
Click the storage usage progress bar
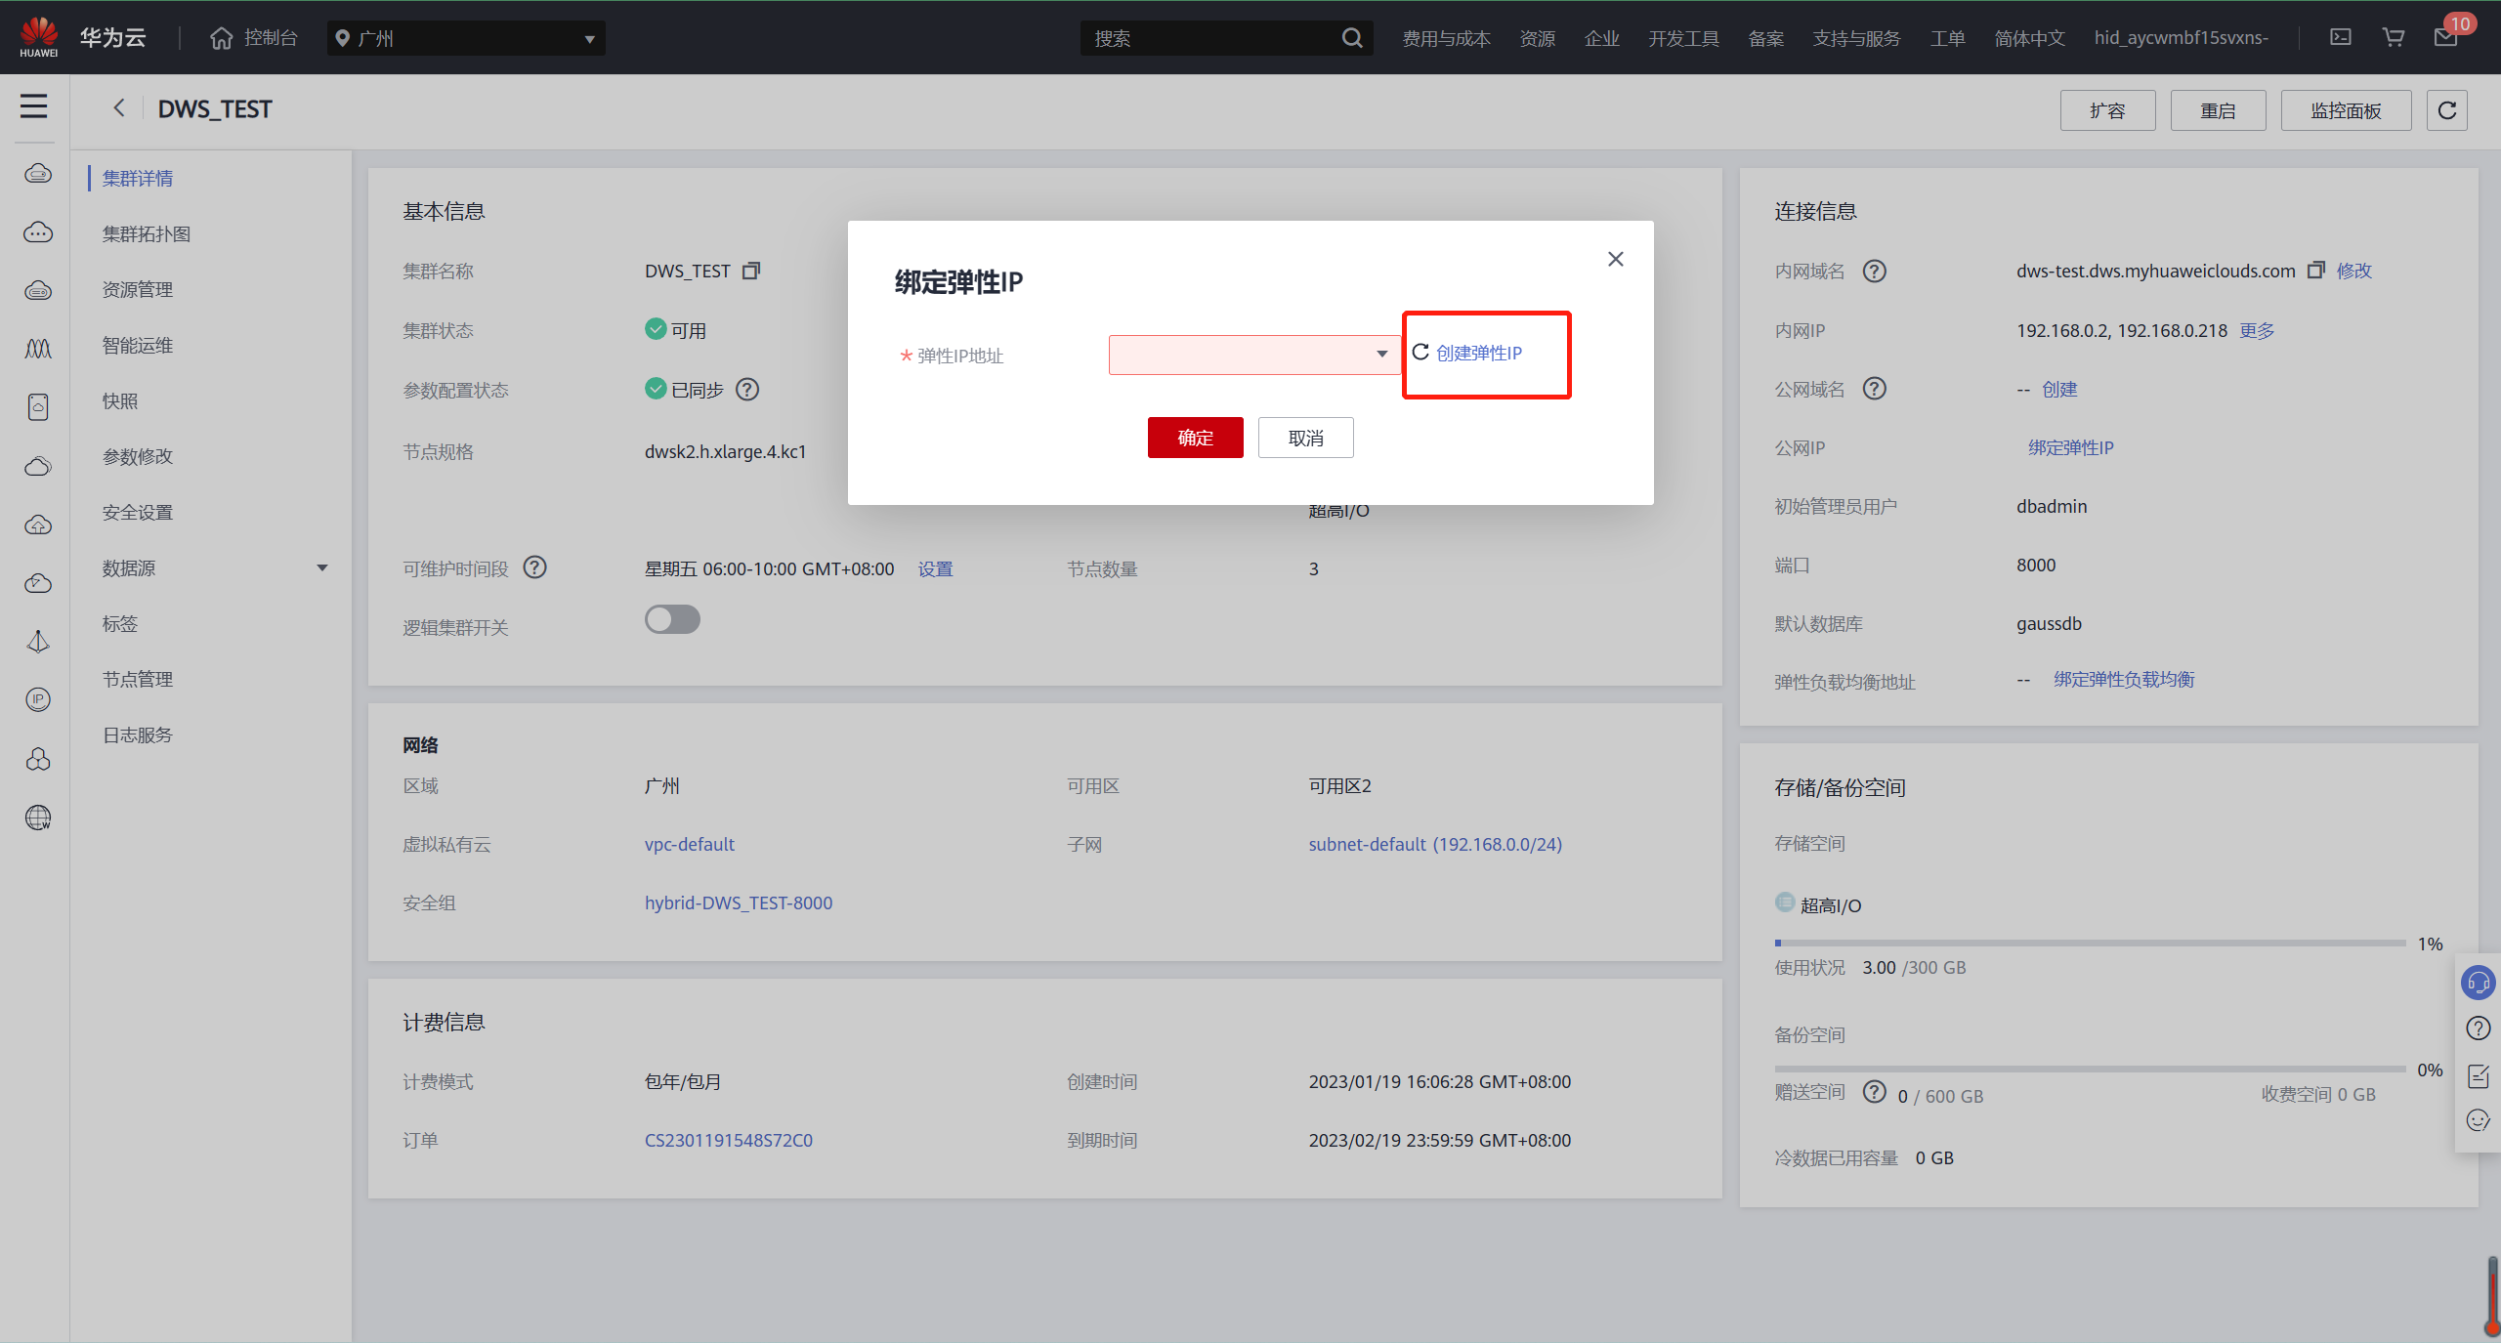pos(2090,943)
